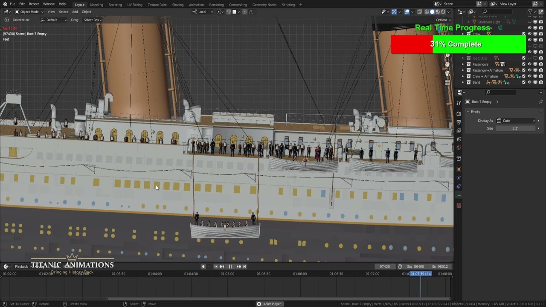Toggle X-ray mode

pos(420,12)
